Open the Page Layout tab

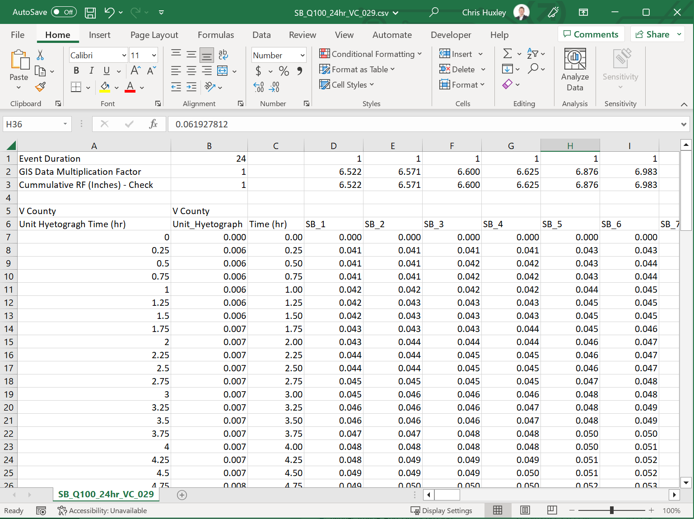(x=154, y=35)
